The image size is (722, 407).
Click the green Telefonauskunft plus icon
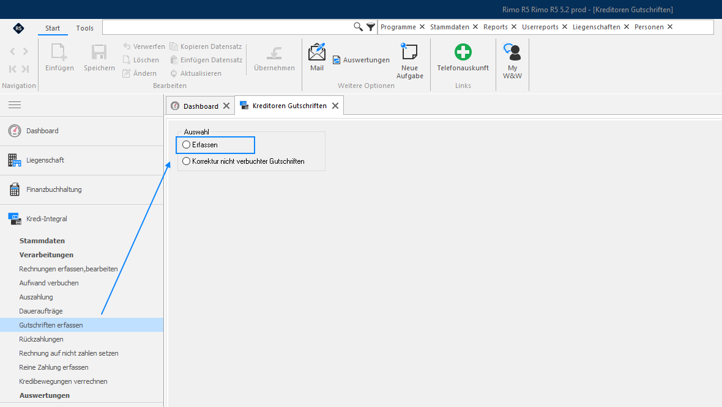coord(463,52)
